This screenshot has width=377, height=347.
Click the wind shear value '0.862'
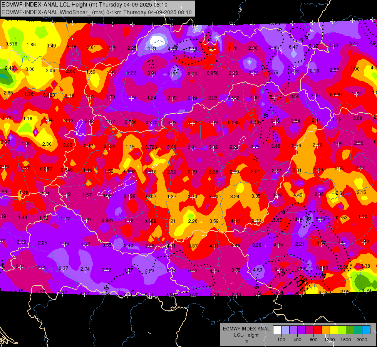click(233, 98)
